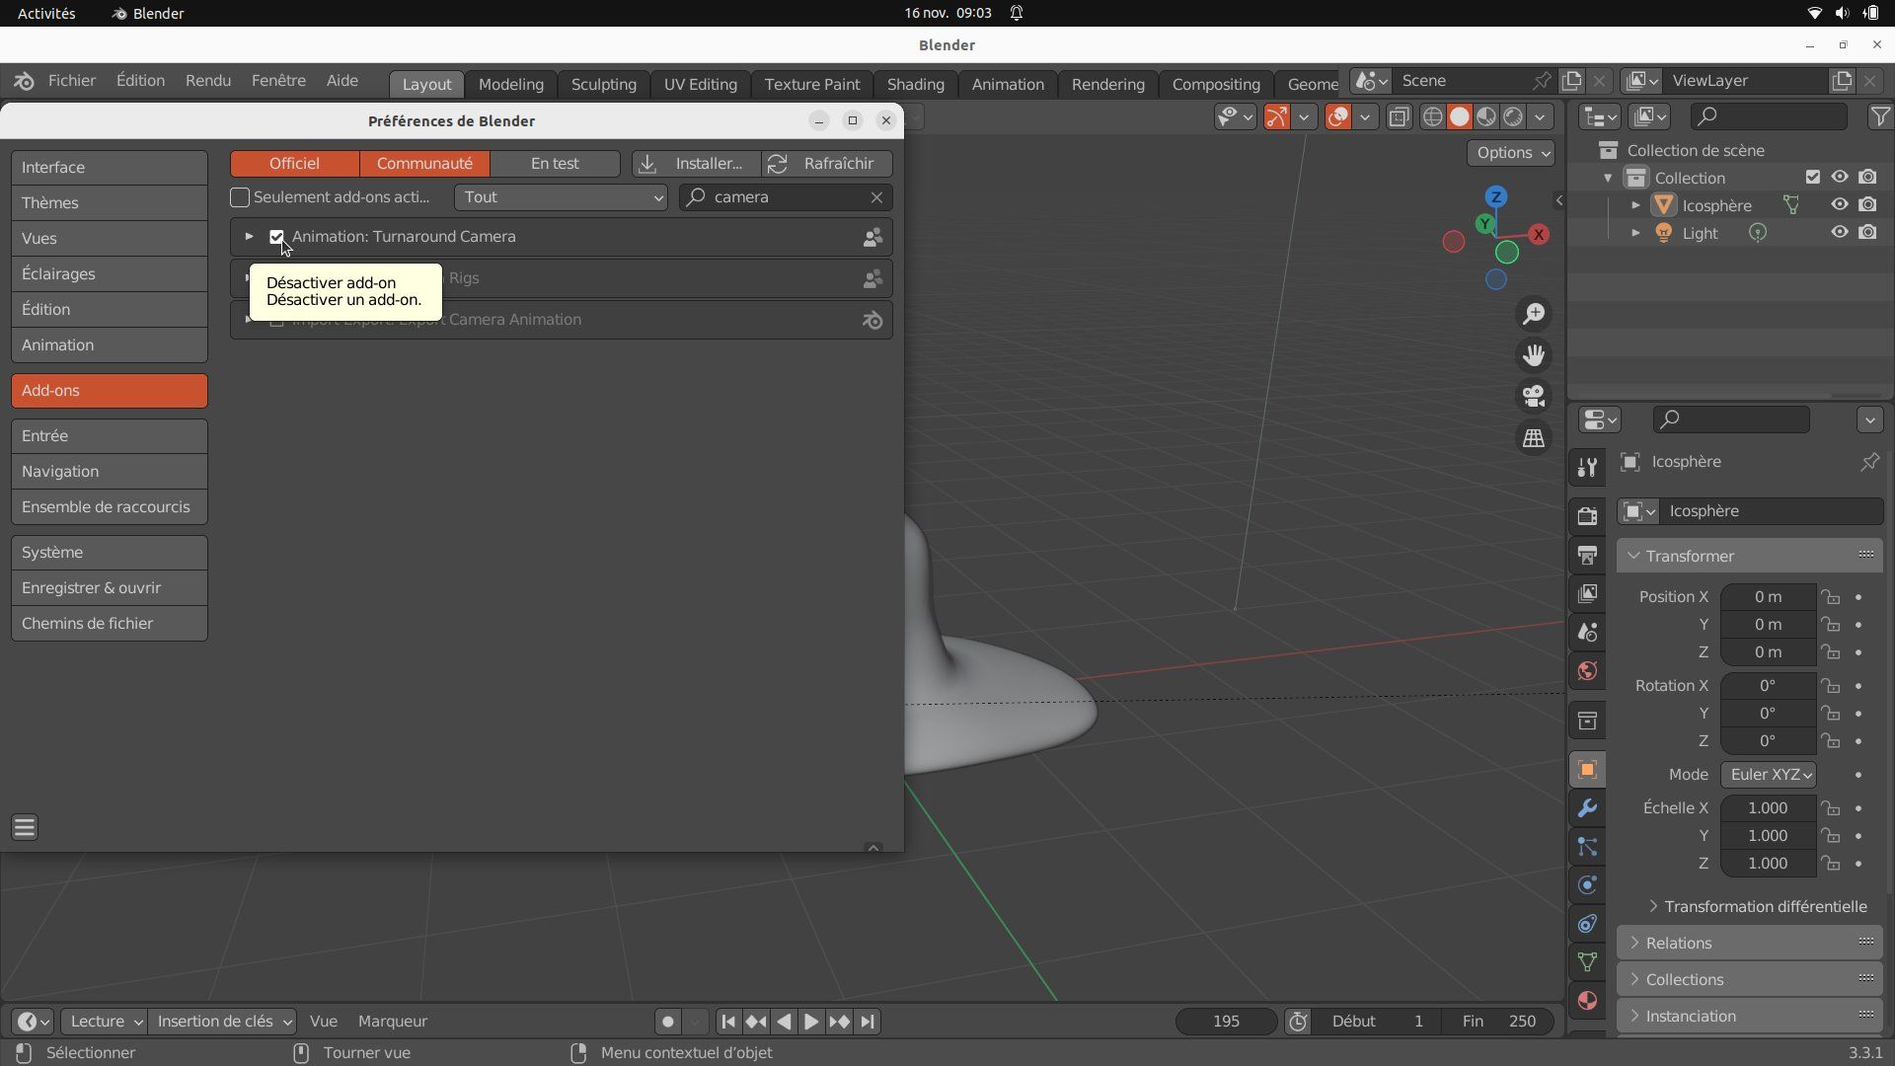The height and width of the screenshot is (1066, 1895).
Task: Disable Turnaround Camera add-on checkbox
Action: coord(276,237)
